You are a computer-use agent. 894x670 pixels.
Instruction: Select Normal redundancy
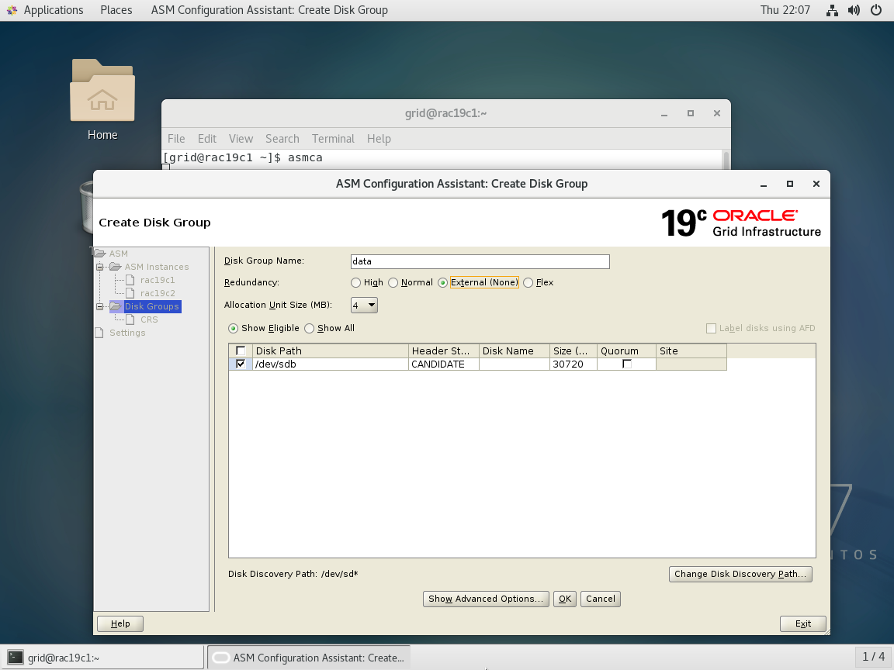pos(393,282)
